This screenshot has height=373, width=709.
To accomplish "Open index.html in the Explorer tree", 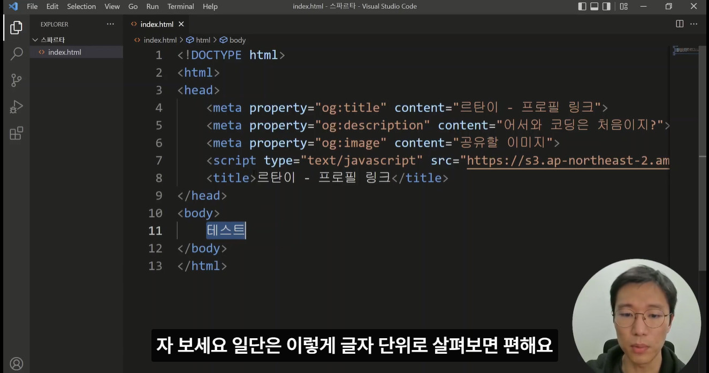I will (64, 52).
